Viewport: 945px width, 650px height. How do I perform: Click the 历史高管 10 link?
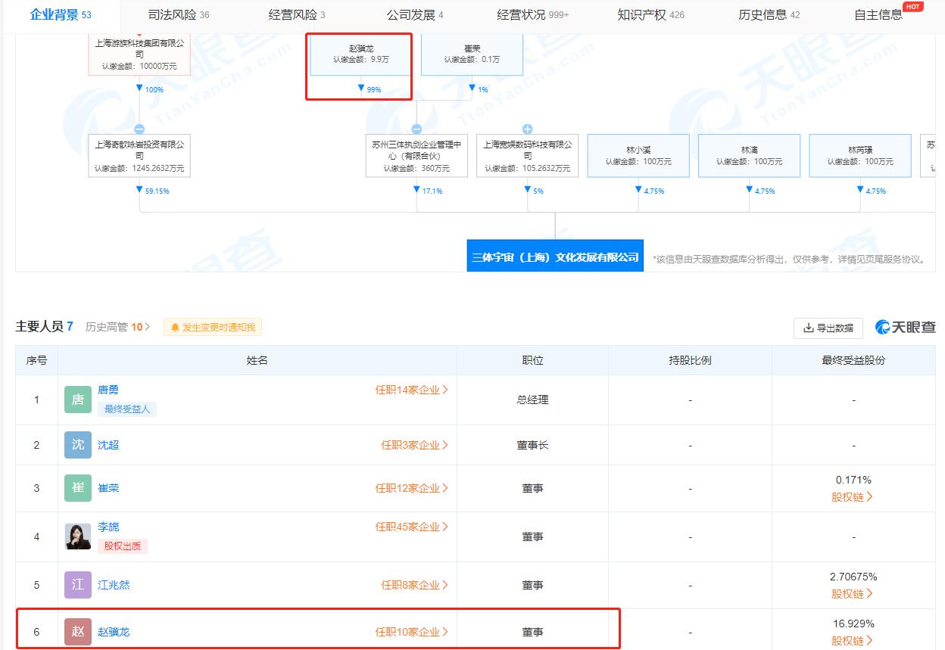[x=116, y=327]
